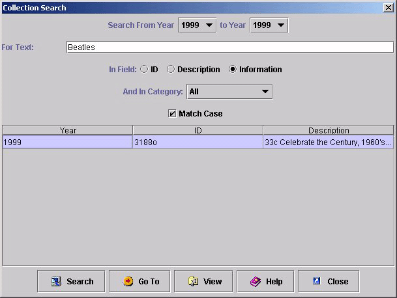Click the For Text input field
397x298 pixels.
(229, 47)
